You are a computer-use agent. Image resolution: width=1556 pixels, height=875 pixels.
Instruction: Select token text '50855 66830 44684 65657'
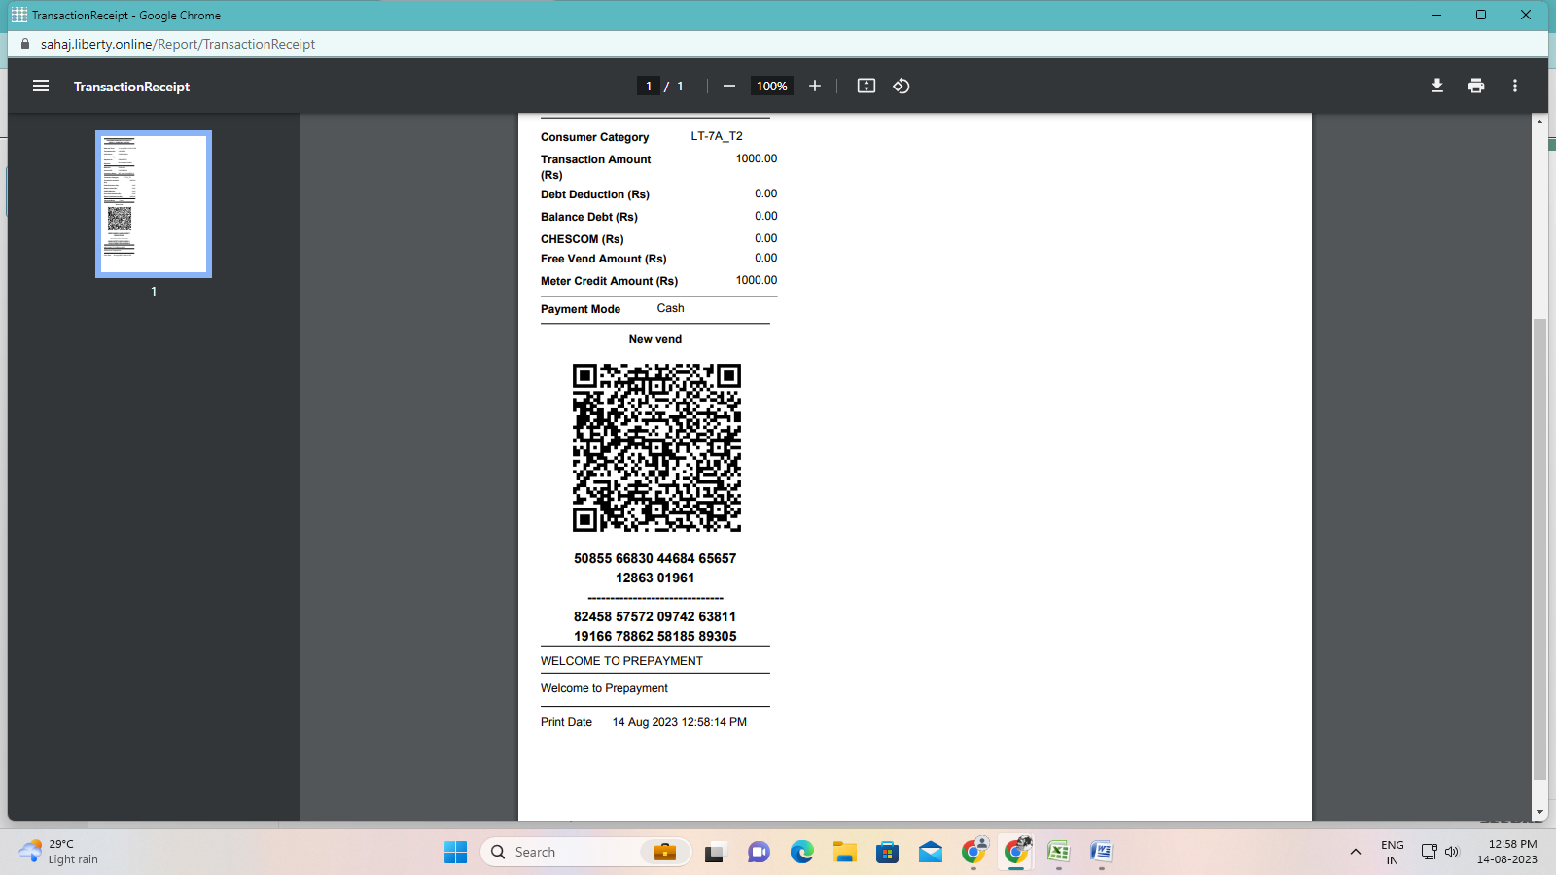click(x=655, y=558)
